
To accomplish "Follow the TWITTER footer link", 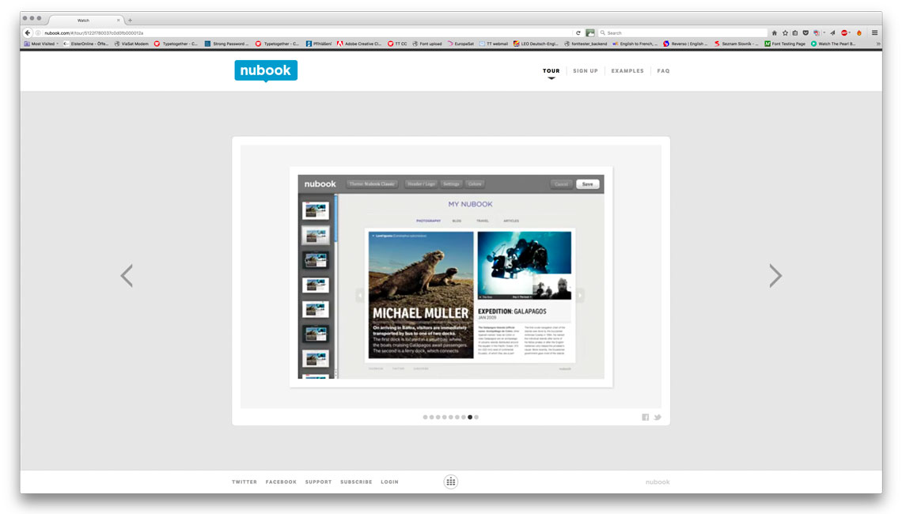I will click(244, 482).
